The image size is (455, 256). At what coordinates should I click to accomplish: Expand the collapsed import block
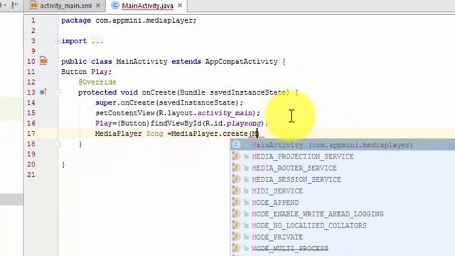tap(58, 41)
